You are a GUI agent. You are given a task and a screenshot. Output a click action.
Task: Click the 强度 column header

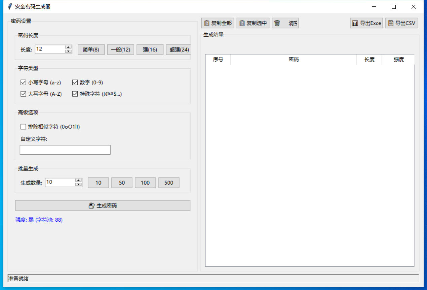398,60
